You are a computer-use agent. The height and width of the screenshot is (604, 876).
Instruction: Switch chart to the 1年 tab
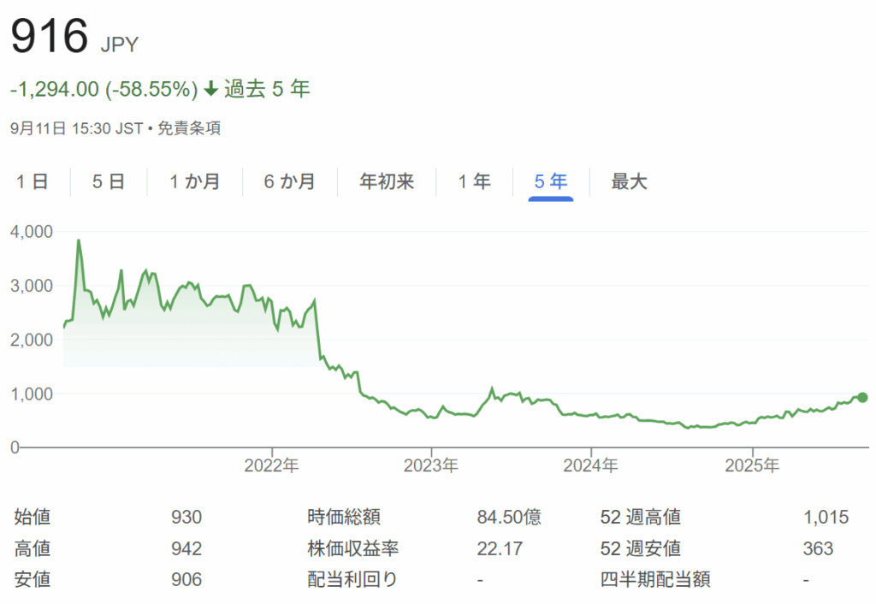click(474, 181)
